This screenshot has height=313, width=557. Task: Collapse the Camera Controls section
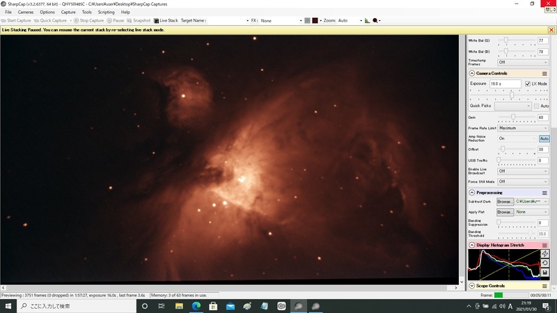[472, 74]
